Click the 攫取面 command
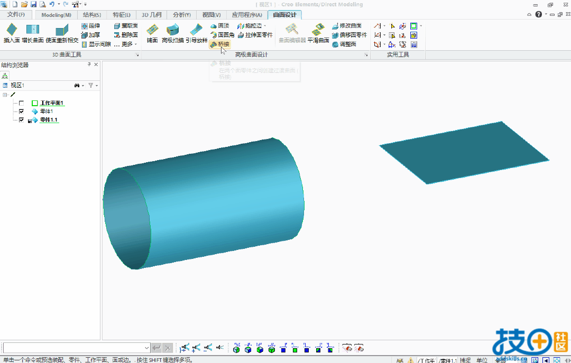 point(126,26)
